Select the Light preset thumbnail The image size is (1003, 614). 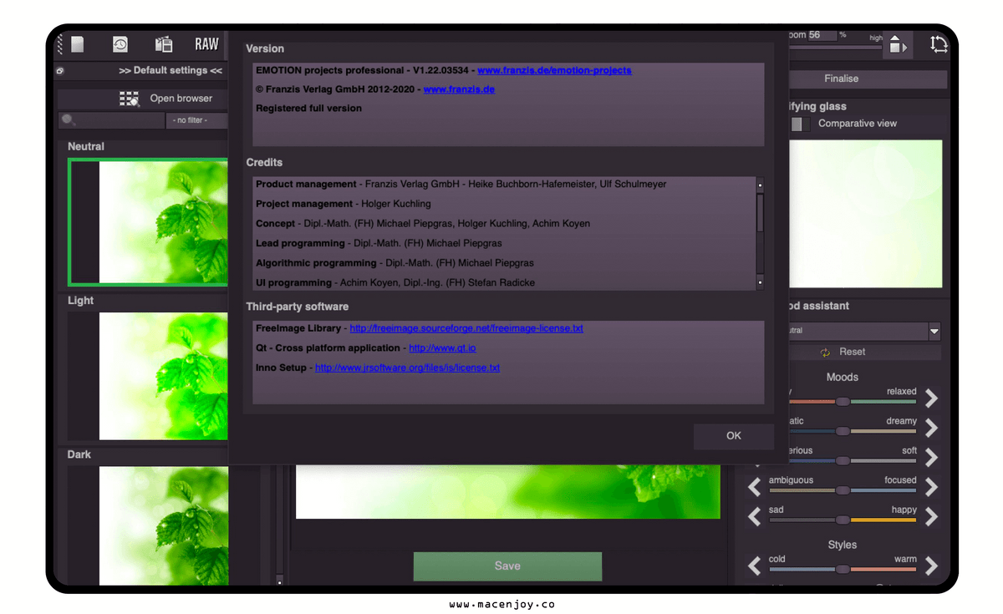click(149, 376)
